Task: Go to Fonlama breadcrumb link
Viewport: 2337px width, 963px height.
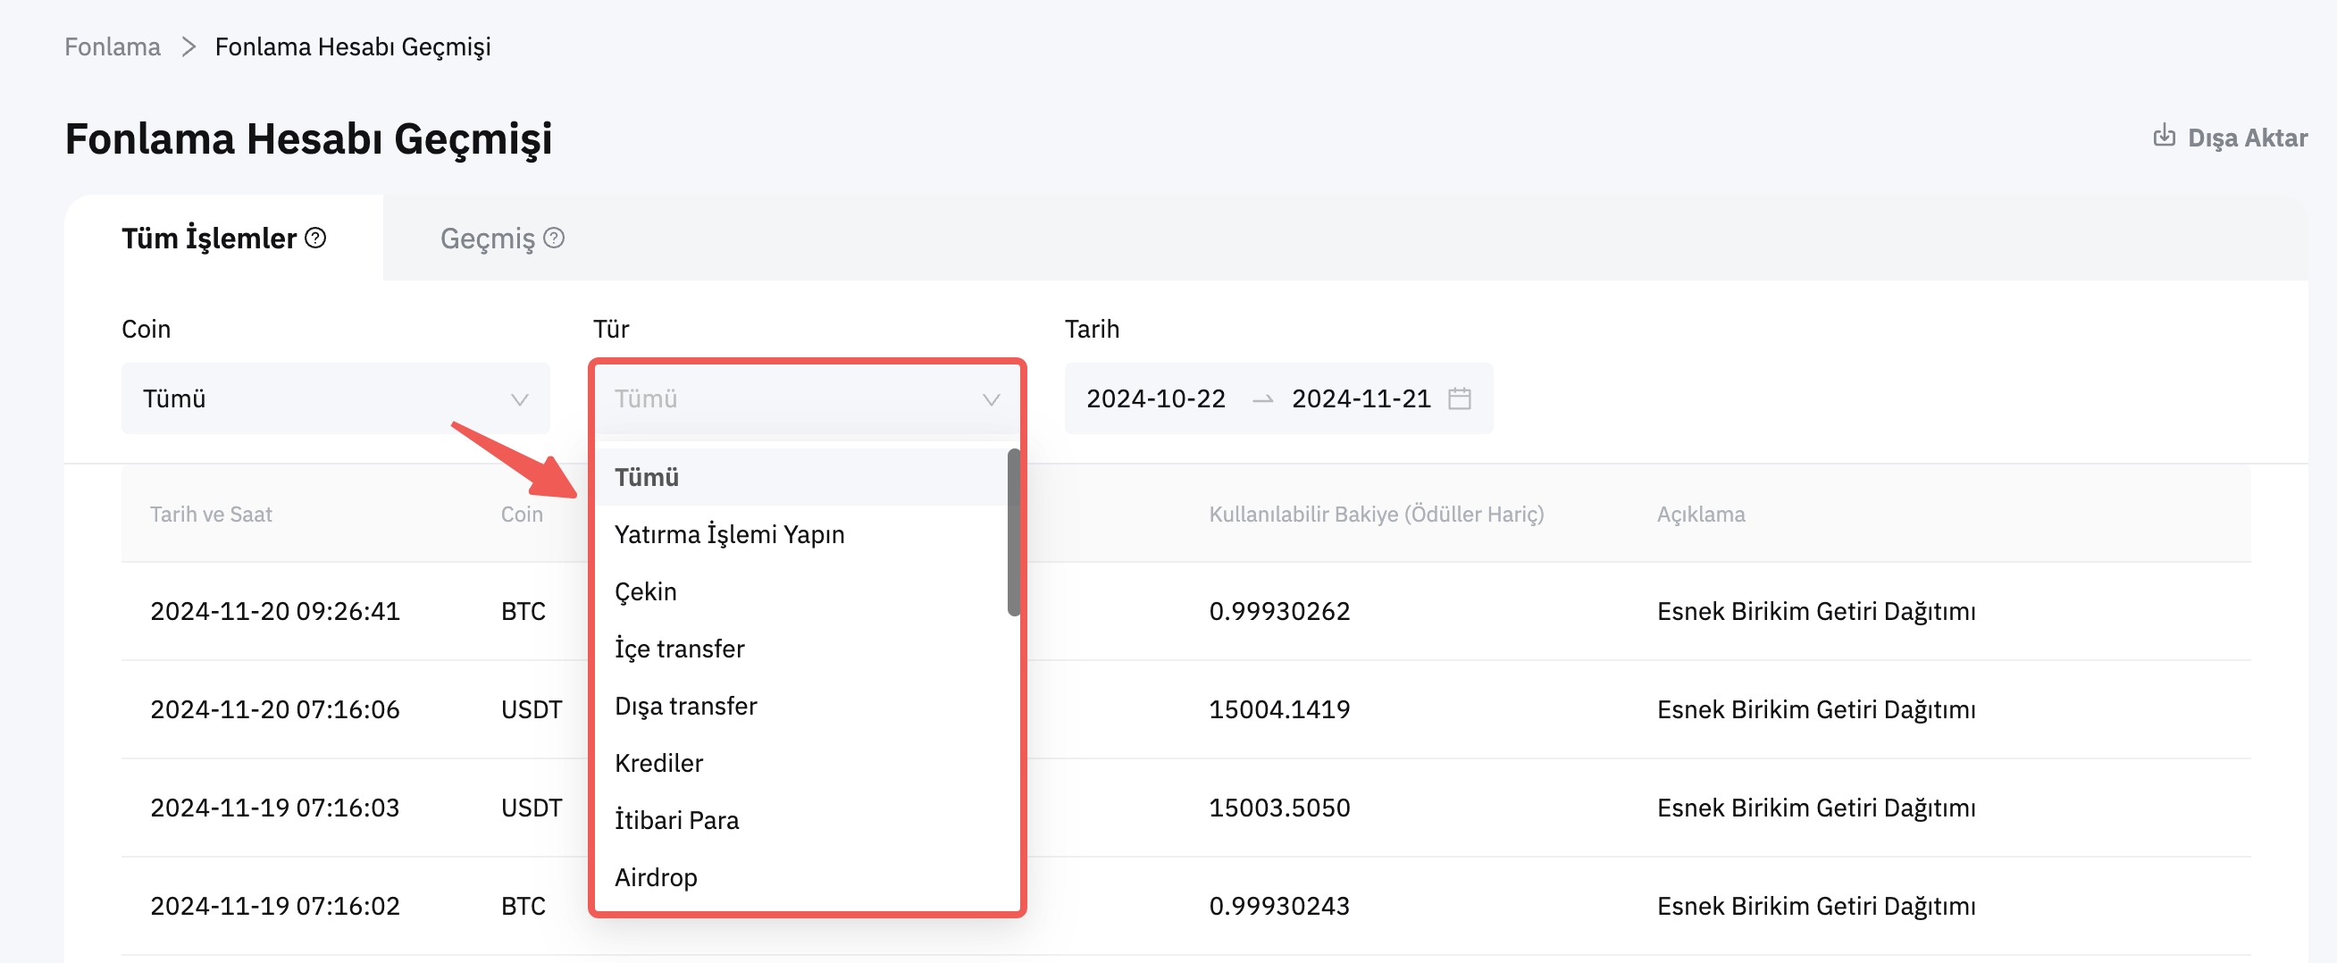Action: pos(112,46)
